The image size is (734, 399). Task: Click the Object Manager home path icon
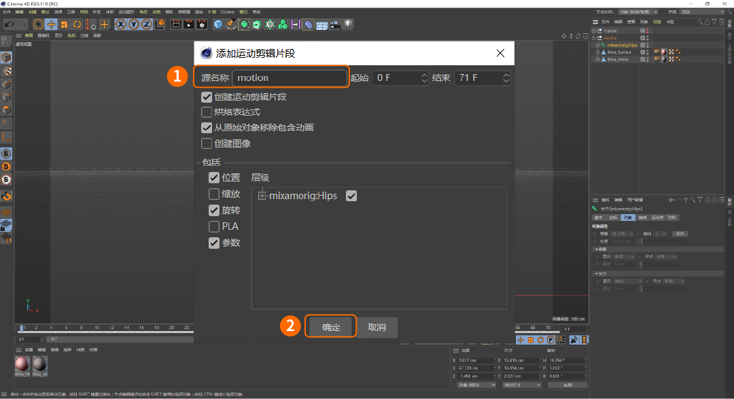pos(707,22)
